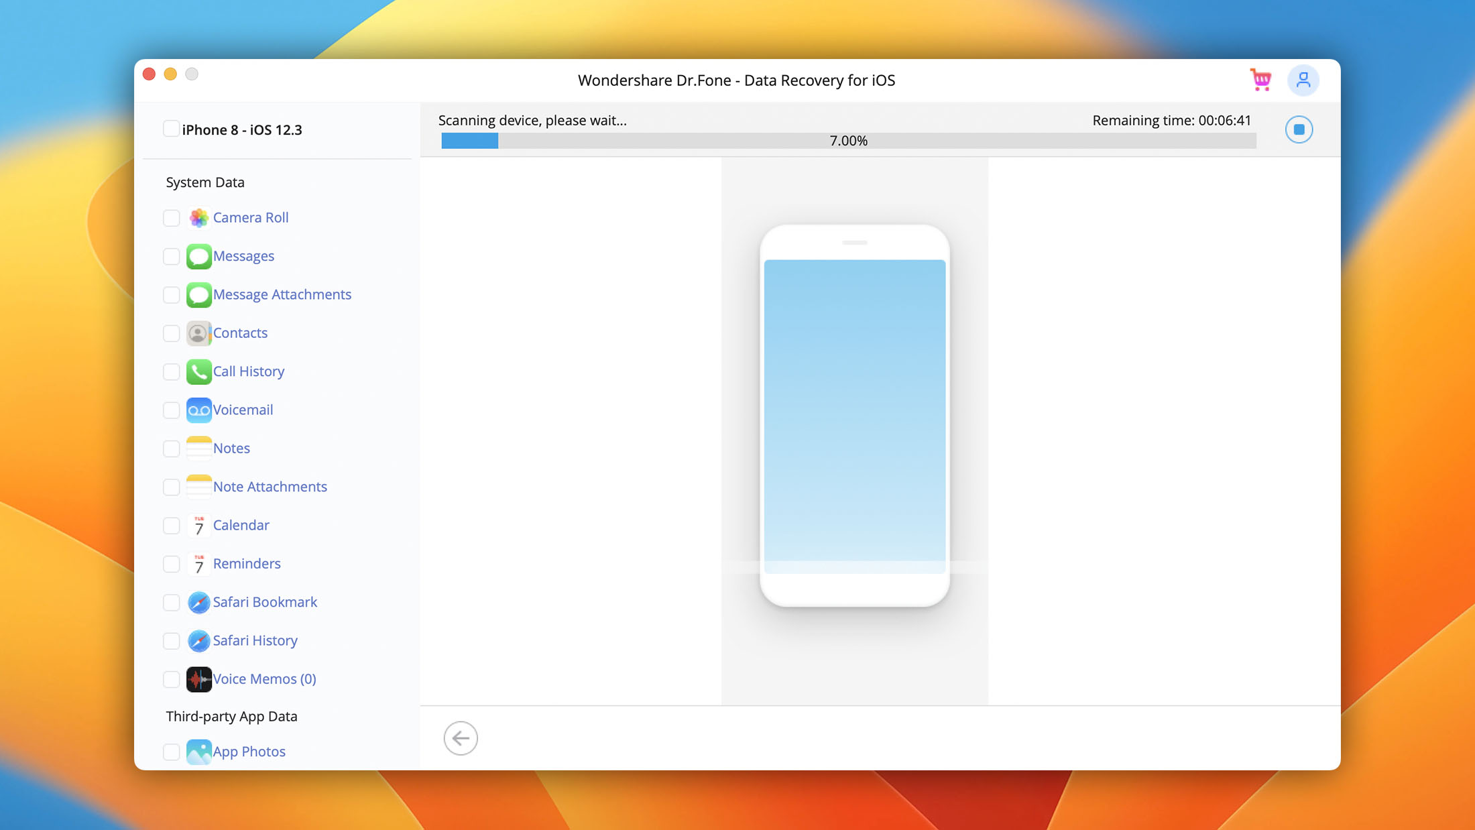Viewport: 1475px width, 830px height.
Task: Click the Safari History compass icon
Action: click(x=198, y=641)
